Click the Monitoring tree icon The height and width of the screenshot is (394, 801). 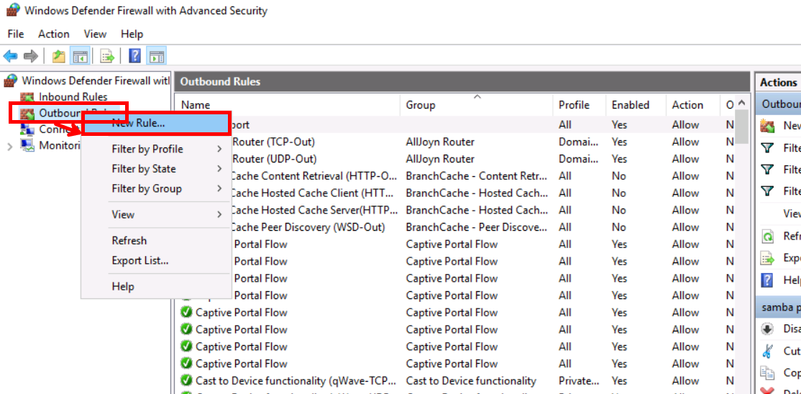(27, 146)
